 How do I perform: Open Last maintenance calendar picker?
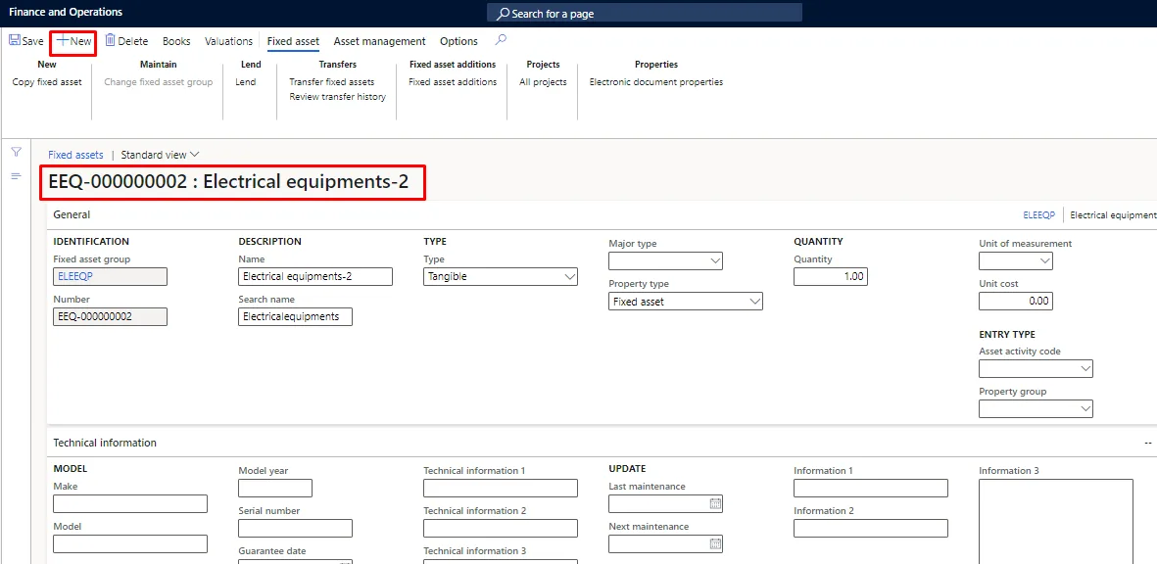[714, 504]
